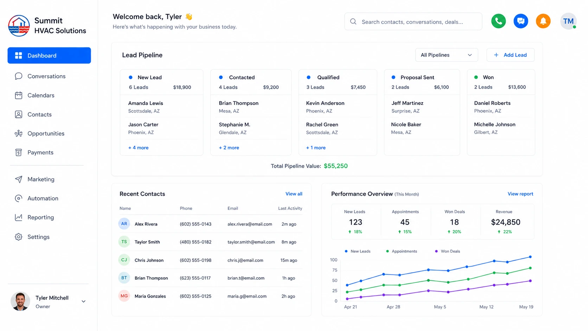Screen dimensions: 588x331
Task: Click the TS avatar for Taylor Smith
Action: tap(124, 242)
